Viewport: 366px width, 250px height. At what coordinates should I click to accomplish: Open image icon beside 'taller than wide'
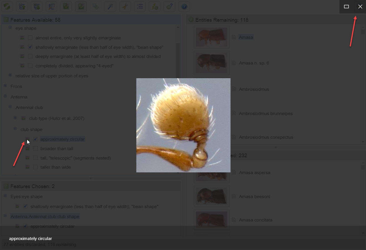pos(27,167)
